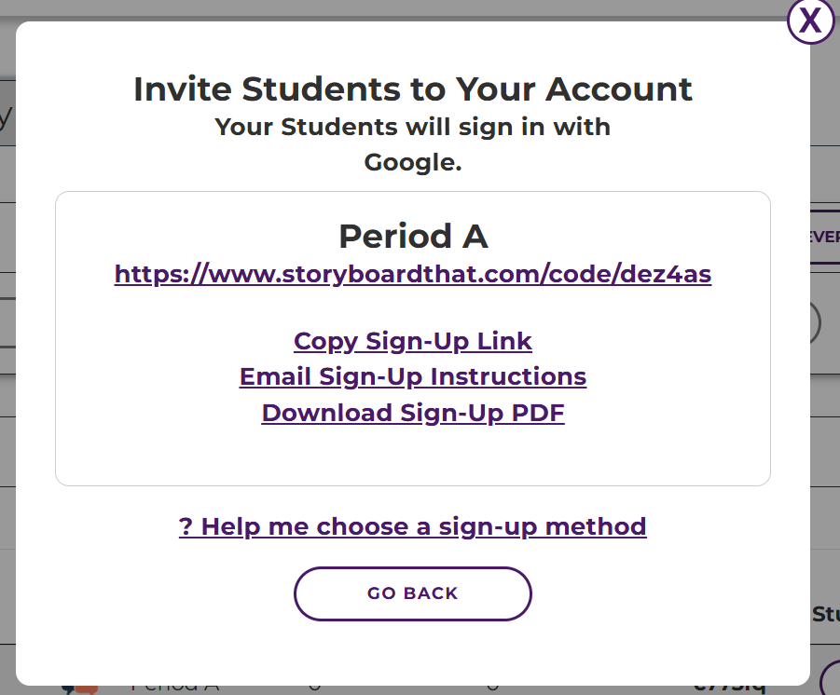Select Email Sign-Up Instructions
This screenshot has width=840, height=695.
[413, 376]
